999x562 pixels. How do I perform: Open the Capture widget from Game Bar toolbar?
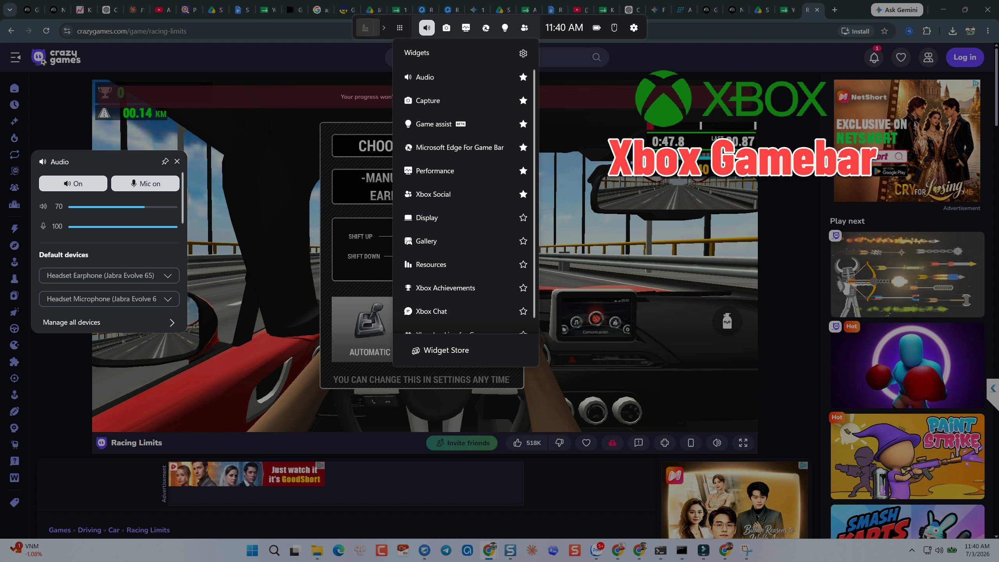click(446, 28)
